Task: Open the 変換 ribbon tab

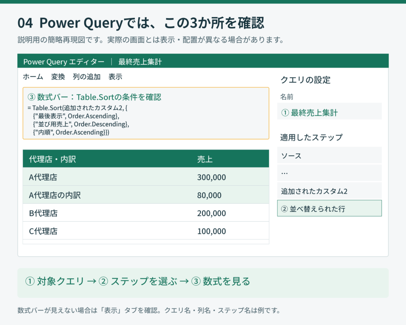Action: (58, 77)
